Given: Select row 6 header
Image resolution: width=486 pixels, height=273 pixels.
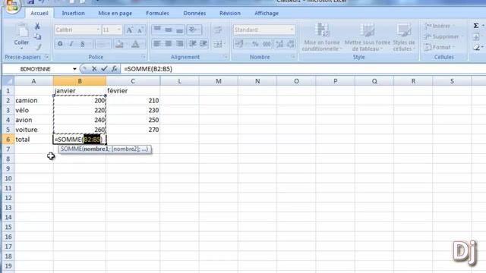Looking at the screenshot, I should click(8, 140).
